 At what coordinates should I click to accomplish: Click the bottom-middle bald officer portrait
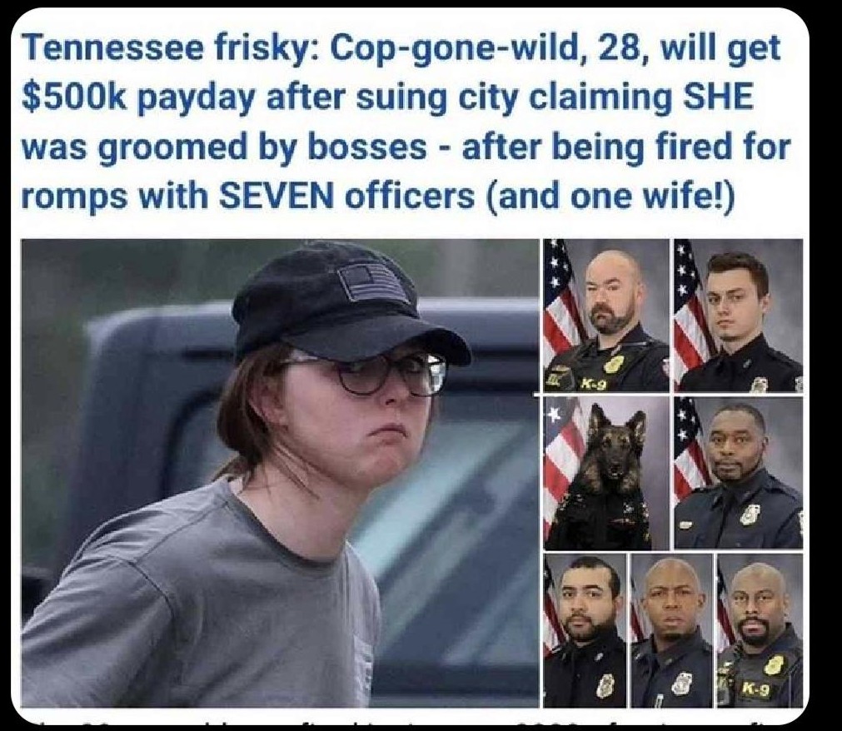672,630
